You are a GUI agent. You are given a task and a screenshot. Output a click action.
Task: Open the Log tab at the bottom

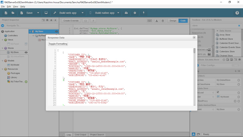click(69, 135)
